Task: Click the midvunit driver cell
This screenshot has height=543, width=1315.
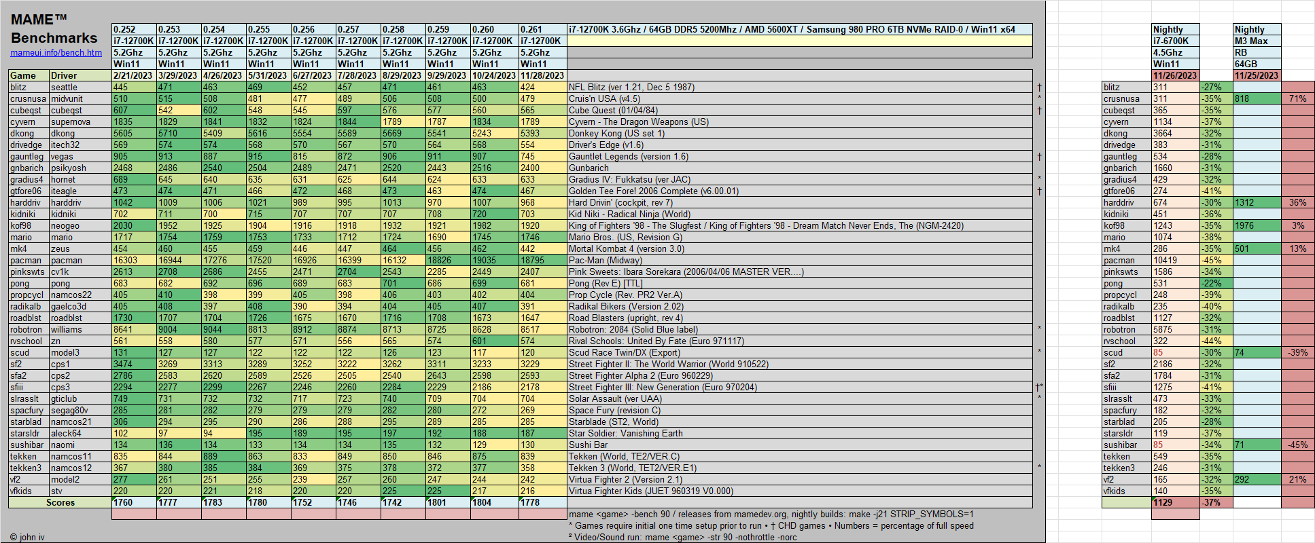Action: (80, 98)
